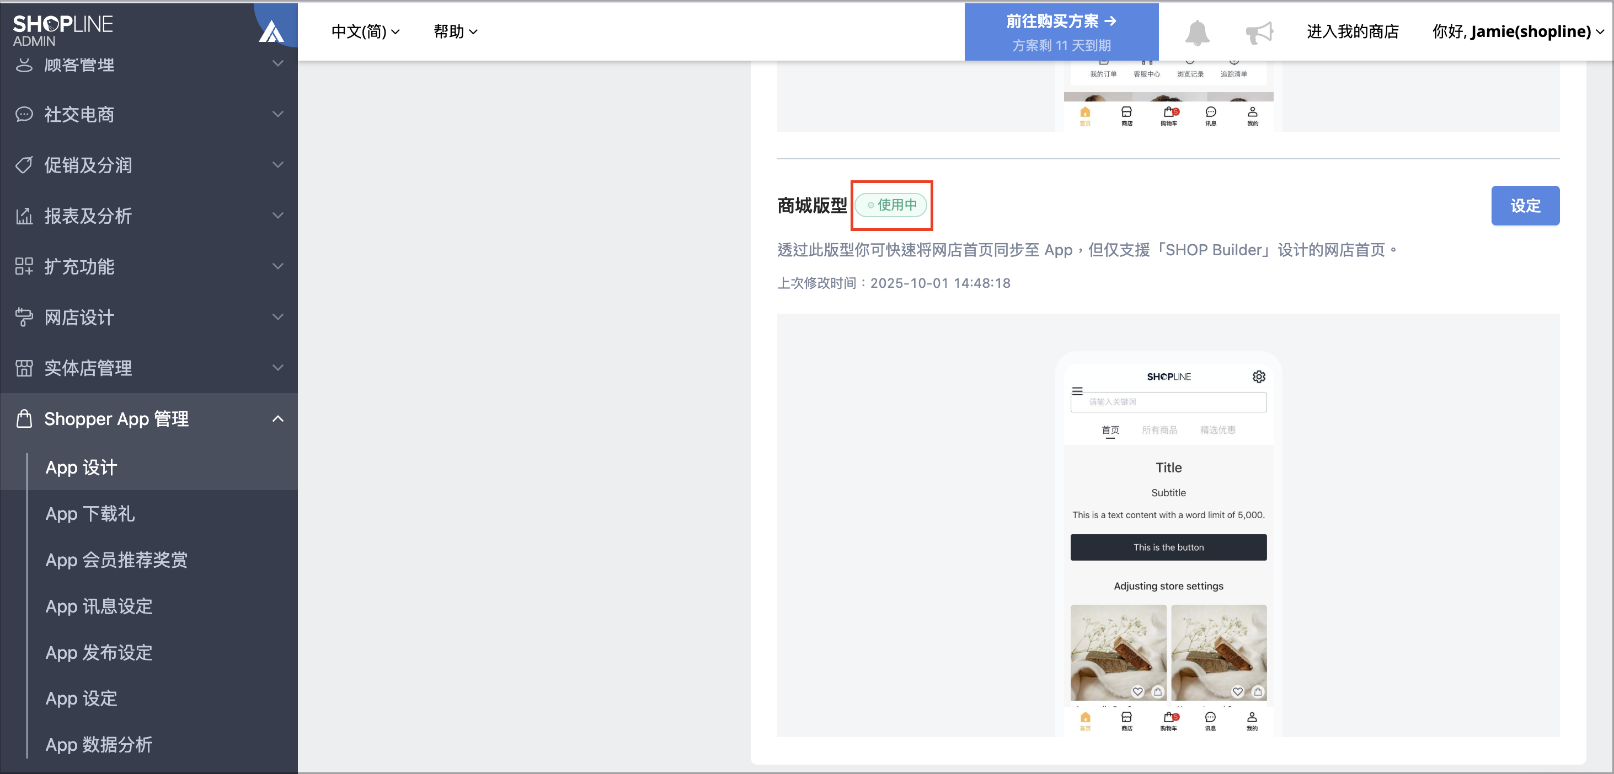The height and width of the screenshot is (774, 1614).
Task: Click bag icon on second product image
Action: (1258, 692)
